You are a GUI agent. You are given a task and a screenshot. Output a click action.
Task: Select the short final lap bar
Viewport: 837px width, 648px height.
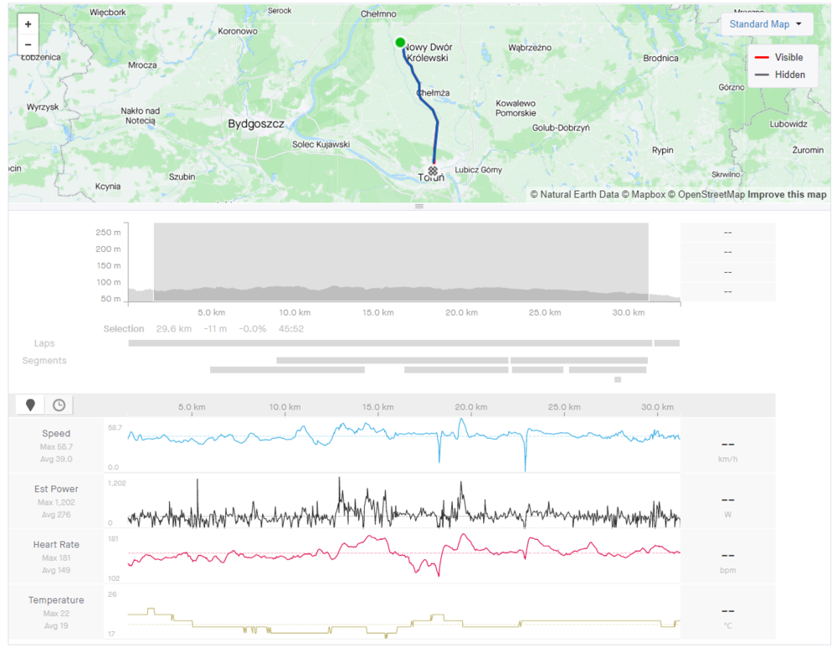[x=666, y=343]
